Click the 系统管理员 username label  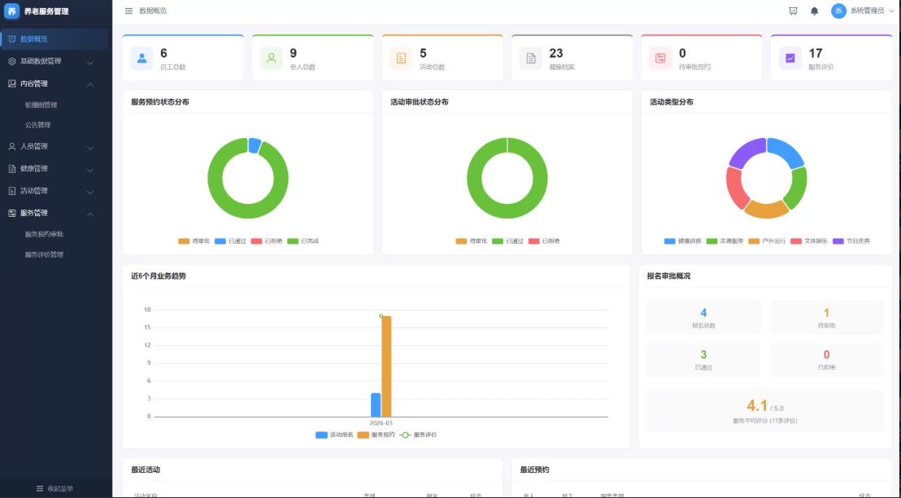[x=867, y=11]
